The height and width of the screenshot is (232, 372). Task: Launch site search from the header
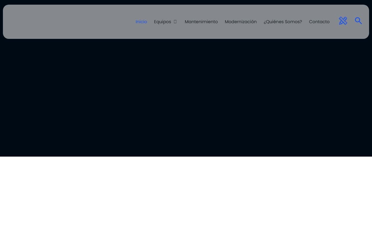358,21
